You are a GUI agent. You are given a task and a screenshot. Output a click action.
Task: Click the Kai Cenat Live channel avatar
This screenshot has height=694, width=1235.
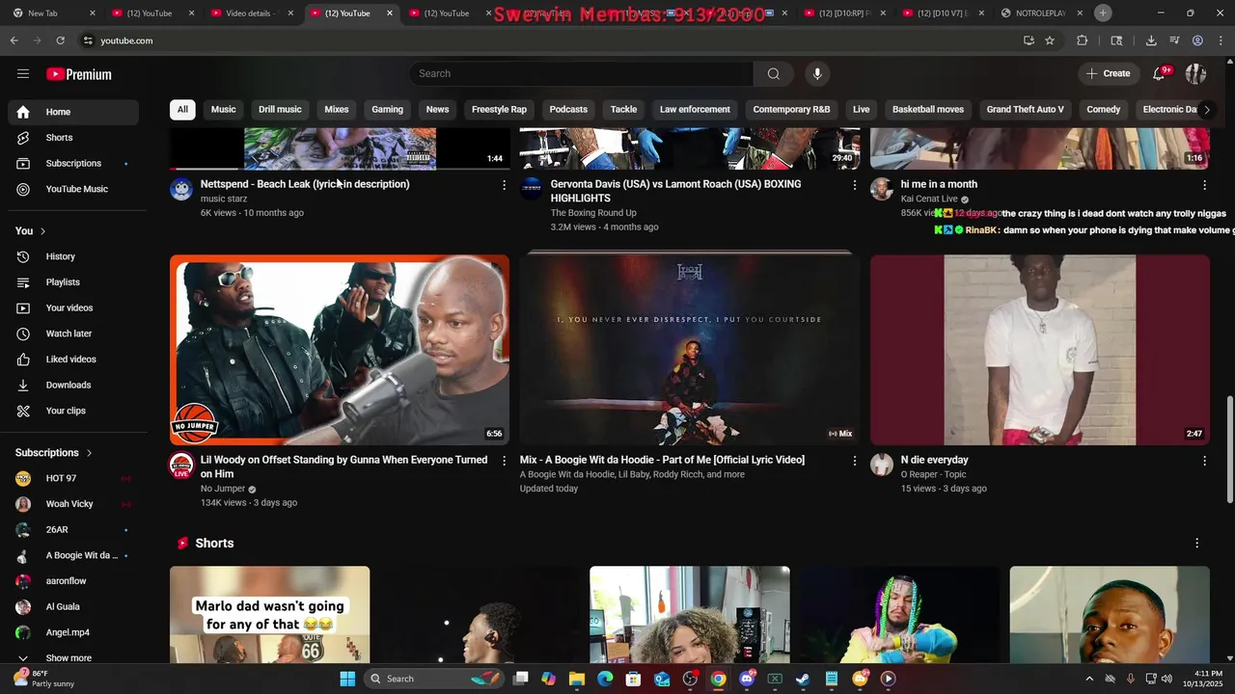[x=882, y=189]
